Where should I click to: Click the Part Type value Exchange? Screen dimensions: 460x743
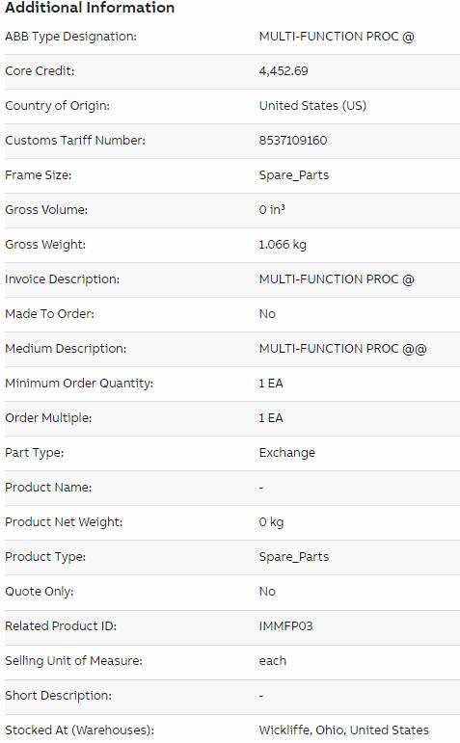point(287,453)
